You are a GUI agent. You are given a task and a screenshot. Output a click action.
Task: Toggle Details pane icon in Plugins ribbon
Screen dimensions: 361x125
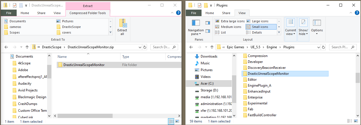(x=208, y=31)
